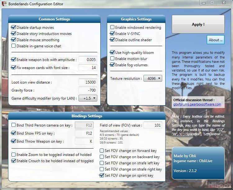This screenshot has height=190, width=233.
Task: Click the Apply ! button
Action: click(198, 24)
